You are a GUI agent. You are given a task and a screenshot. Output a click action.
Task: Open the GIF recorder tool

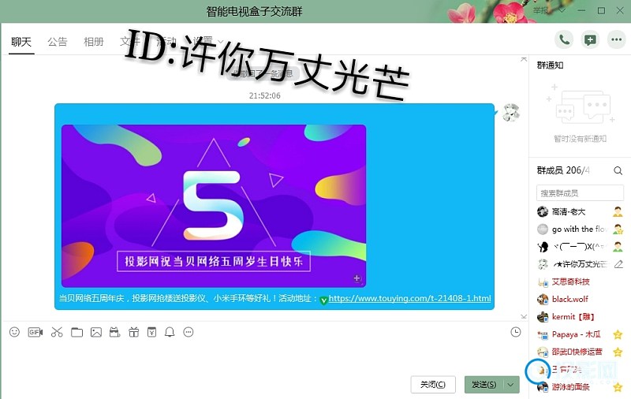[x=35, y=332]
